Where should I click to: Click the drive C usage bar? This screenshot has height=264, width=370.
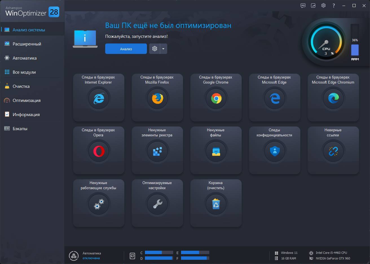pos(159,252)
